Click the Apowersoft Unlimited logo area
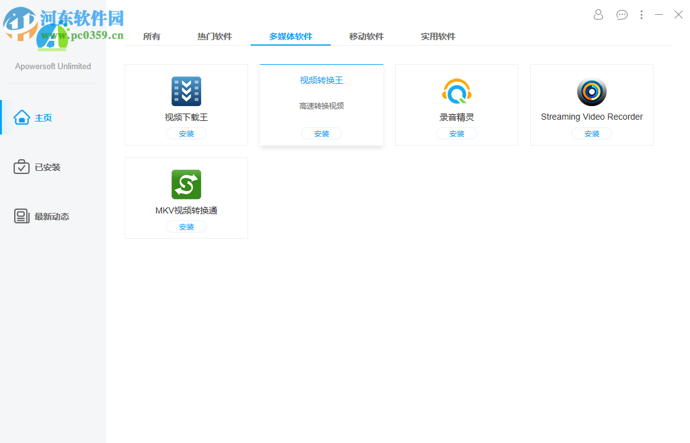Screen dimensions: 690x443 pos(52,66)
